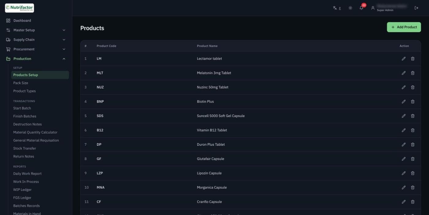Open the notifications bell
429x215 pixels.
(x=362, y=8)
